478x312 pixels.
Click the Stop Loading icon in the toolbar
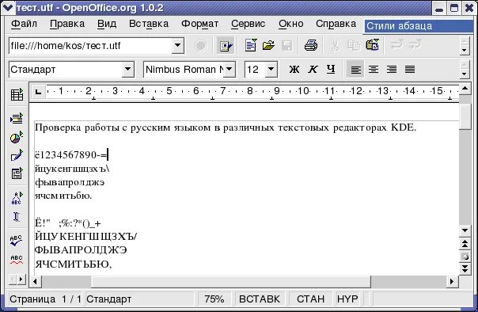tap(201, 46)
